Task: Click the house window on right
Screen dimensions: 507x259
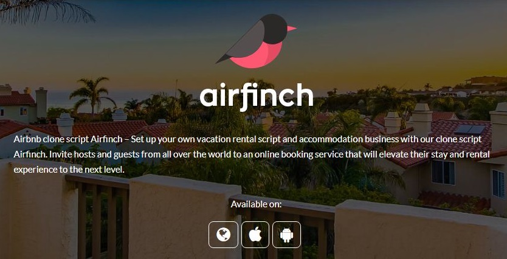Action: coord(443,172)
